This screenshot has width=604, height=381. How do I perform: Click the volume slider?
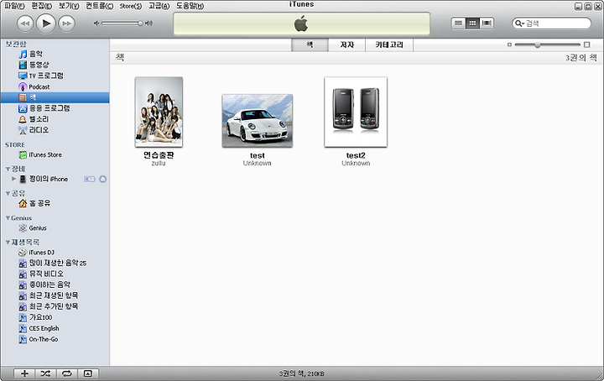click(122, 23)
